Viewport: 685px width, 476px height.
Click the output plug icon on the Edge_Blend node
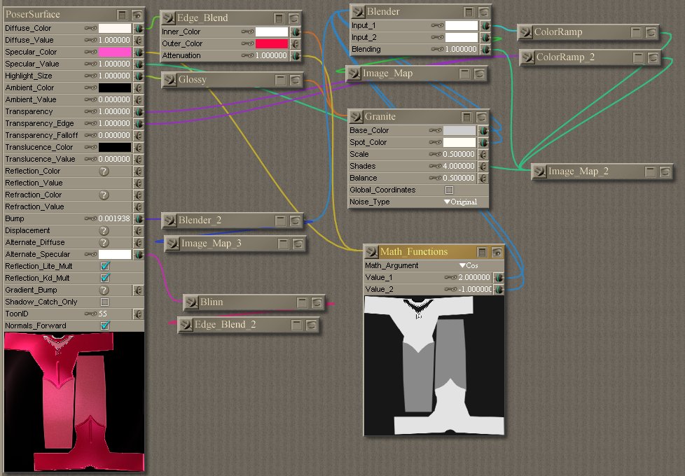tap(168, 18)
